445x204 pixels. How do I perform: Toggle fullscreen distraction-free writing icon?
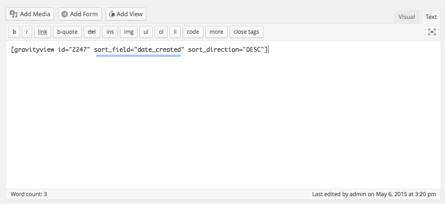432,32
